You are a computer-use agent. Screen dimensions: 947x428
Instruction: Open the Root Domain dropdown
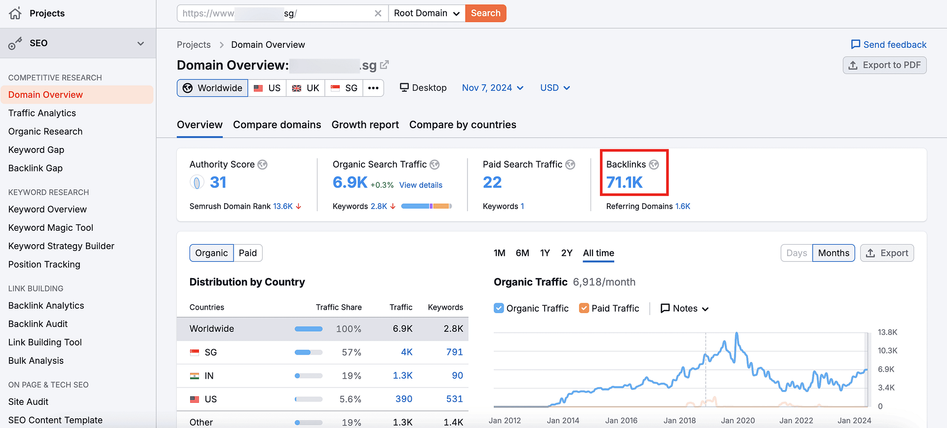click(427, 13)
